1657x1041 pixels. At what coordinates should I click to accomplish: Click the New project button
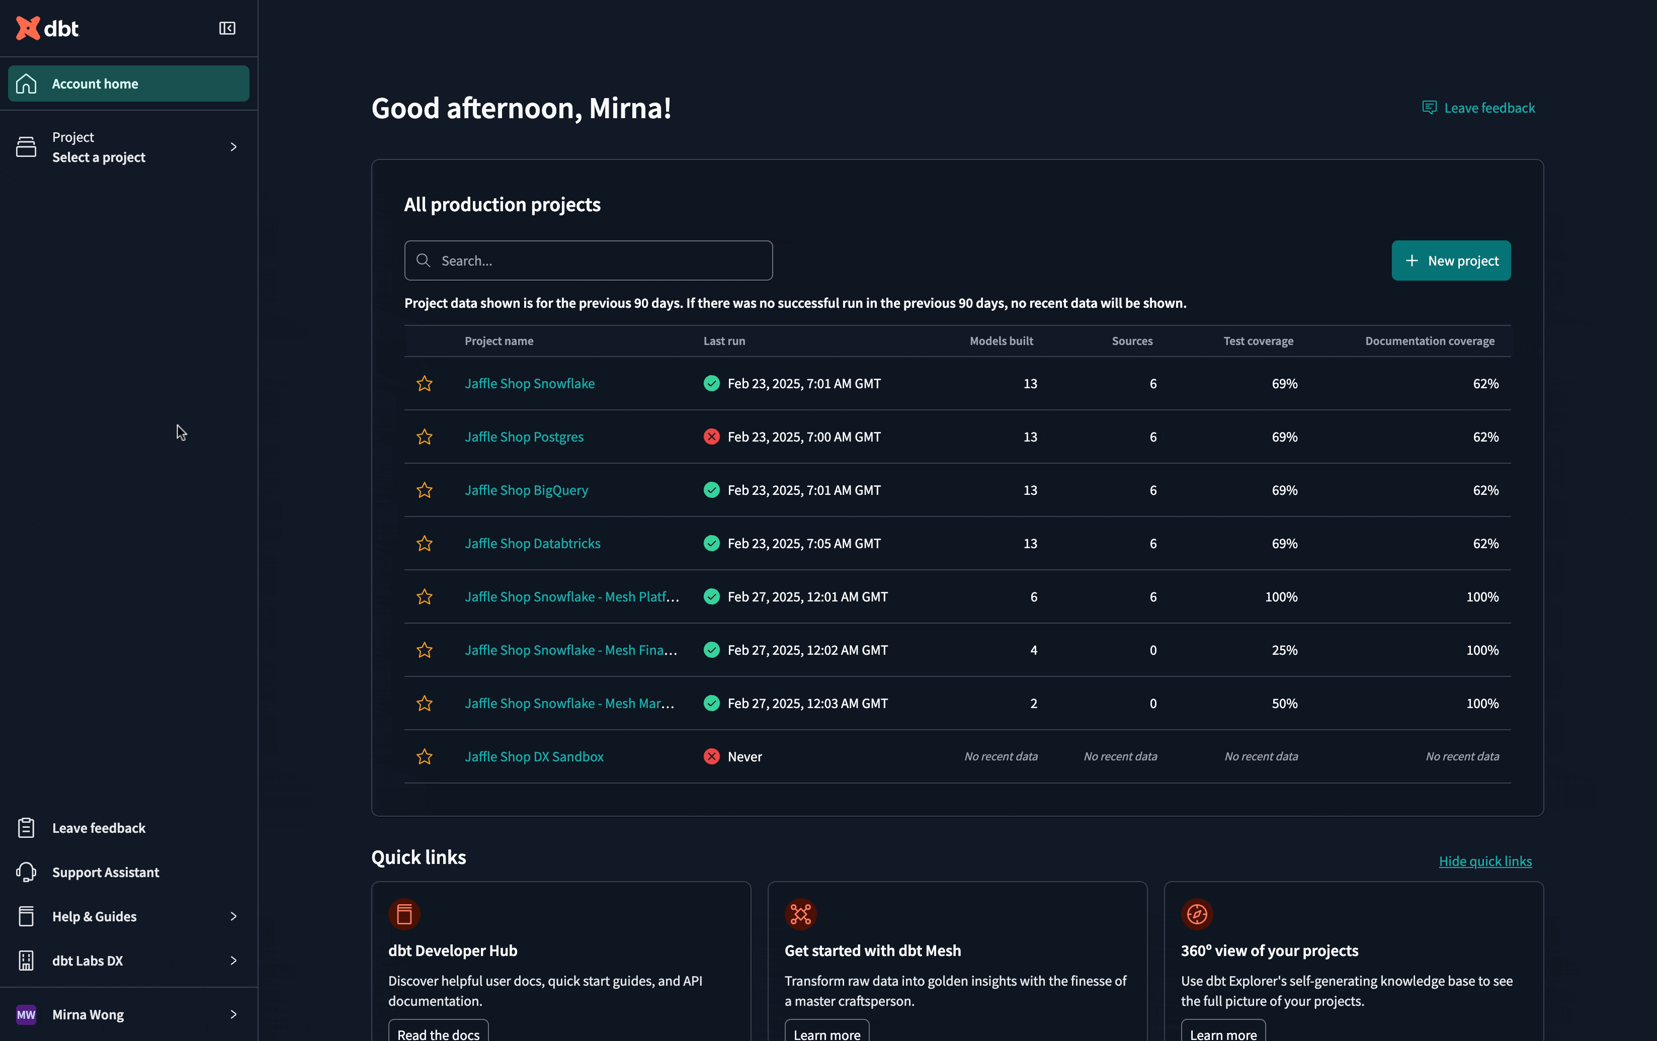pyautogui.click(x=1451, y=261)
